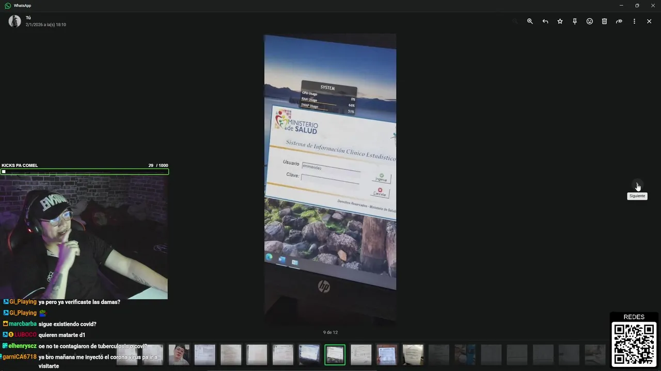Forward the image with double-arrow icon
Screen dimensions: 661x371
[619, 21]
